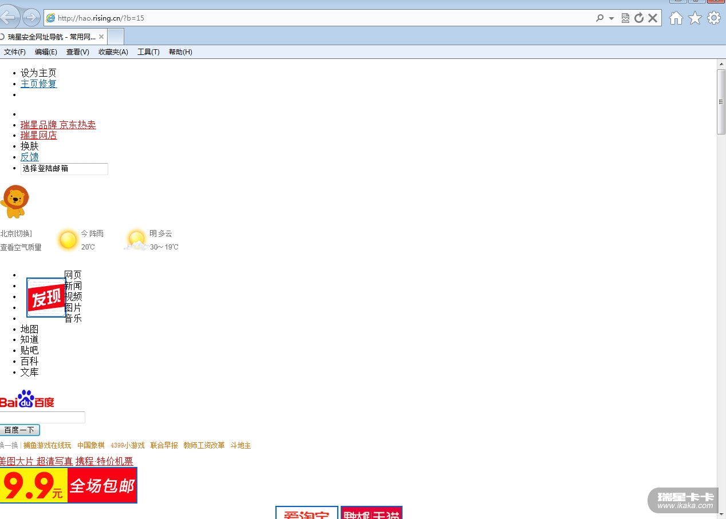Click today's sun weather icon

point(68,240)
